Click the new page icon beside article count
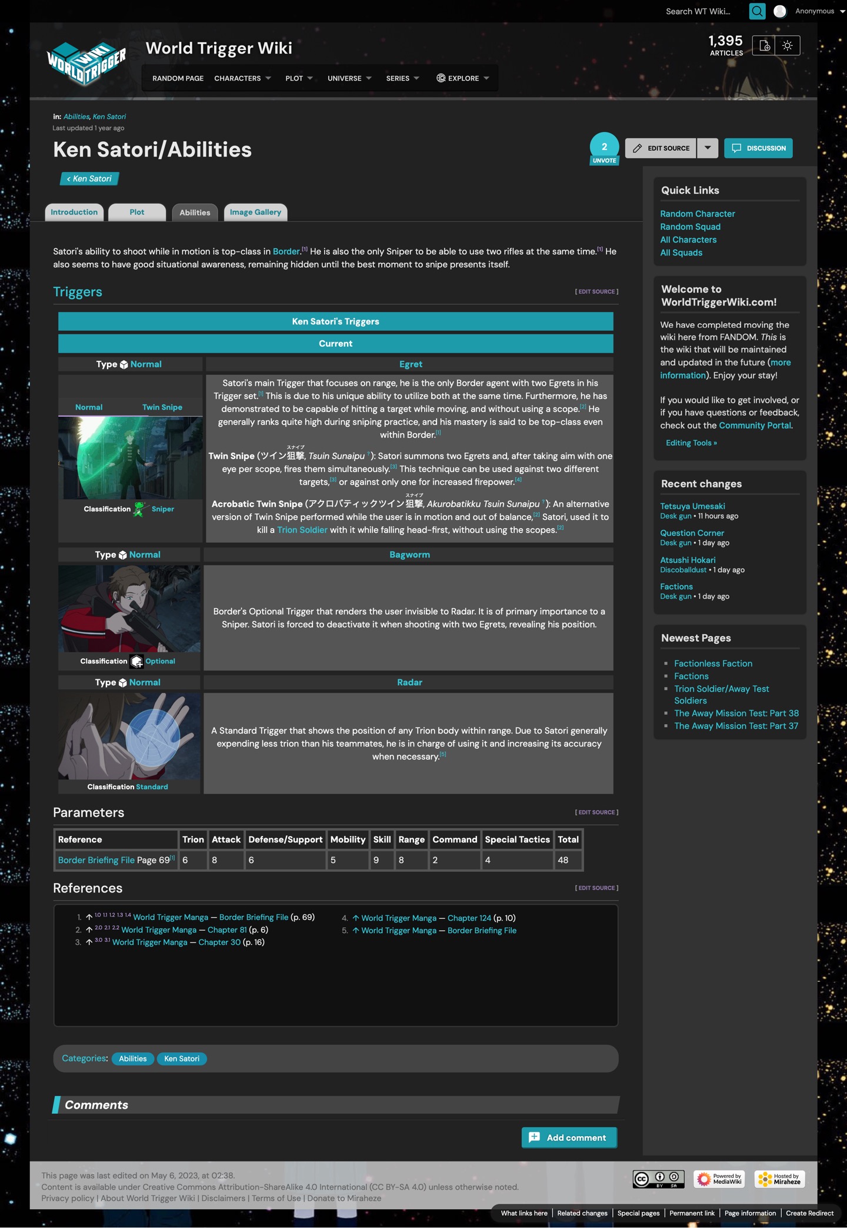 coord(764,46)
